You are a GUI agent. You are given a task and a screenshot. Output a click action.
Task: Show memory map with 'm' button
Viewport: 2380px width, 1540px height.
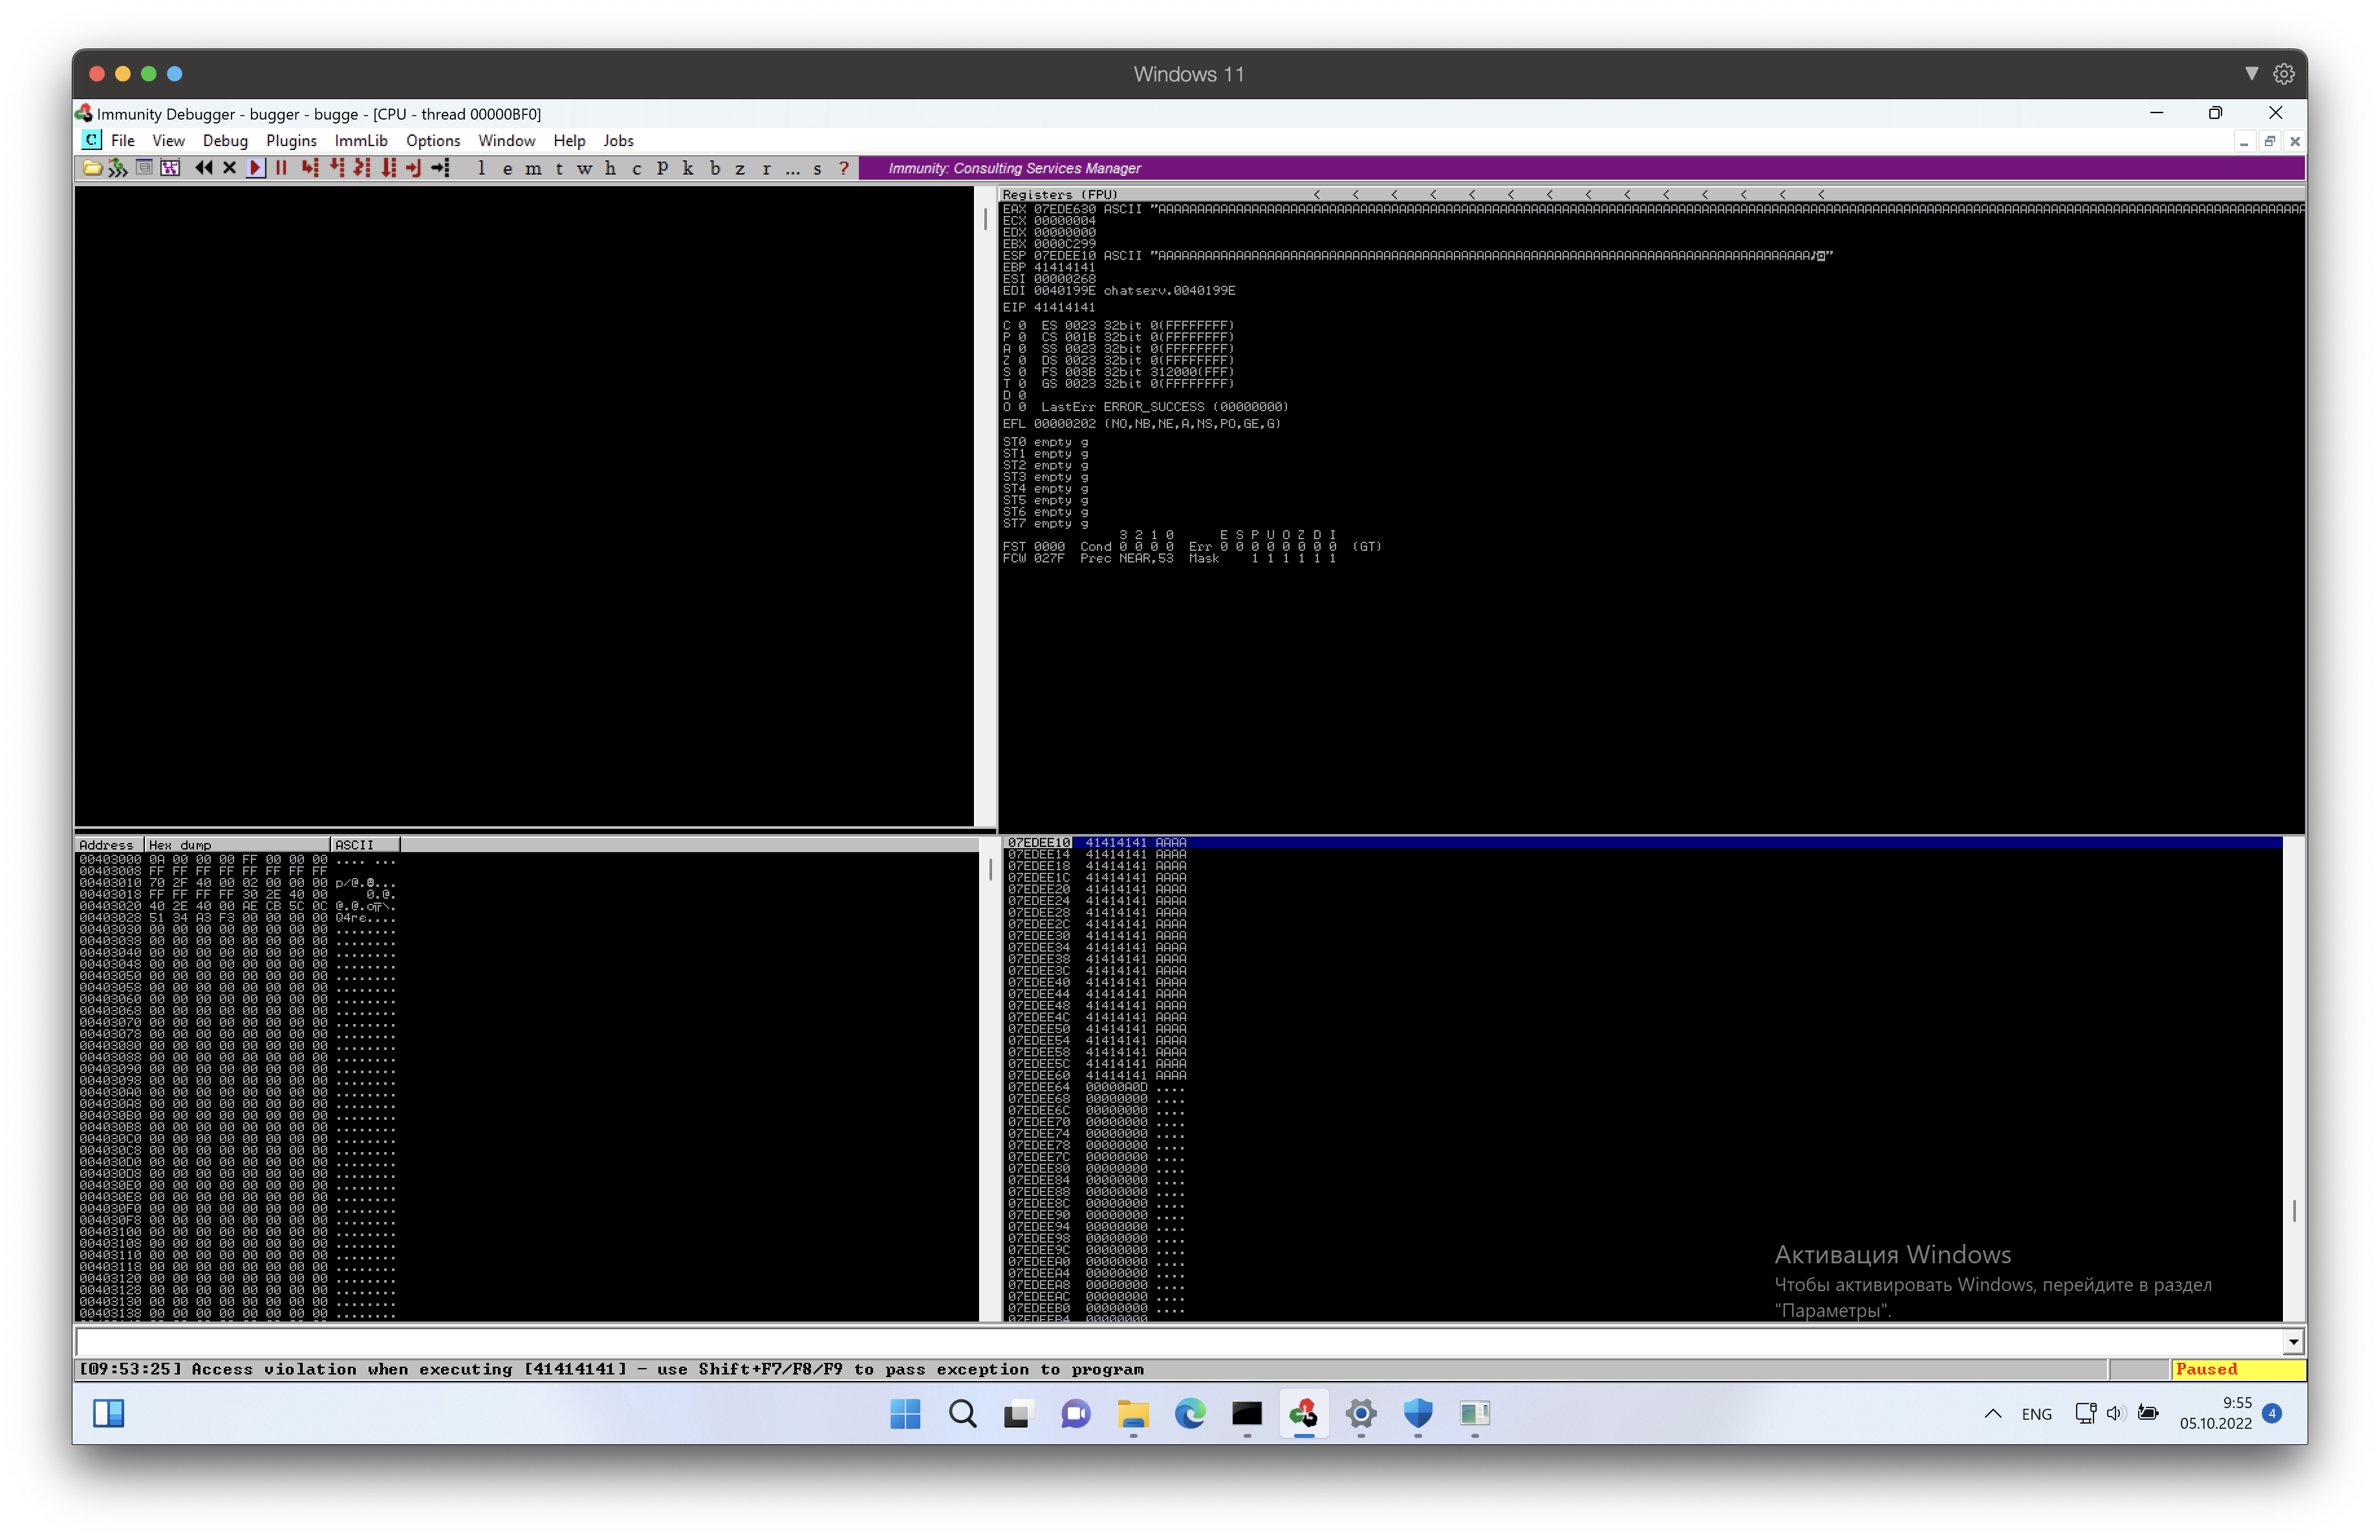533,168
